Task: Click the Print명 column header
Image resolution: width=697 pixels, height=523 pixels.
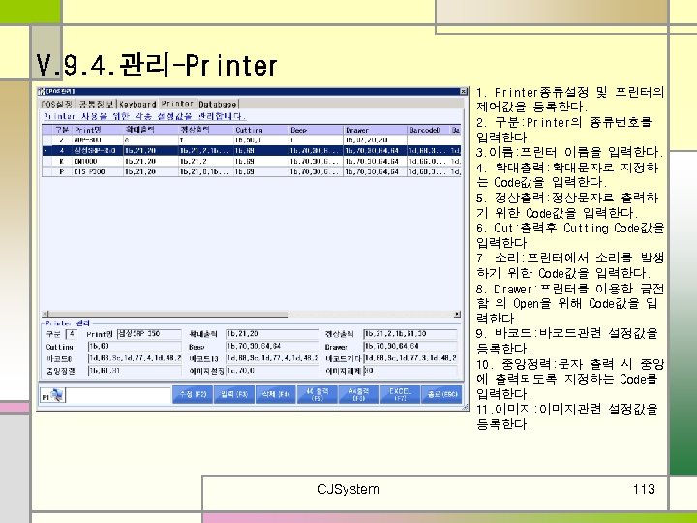Action: (x=98, y=130)
